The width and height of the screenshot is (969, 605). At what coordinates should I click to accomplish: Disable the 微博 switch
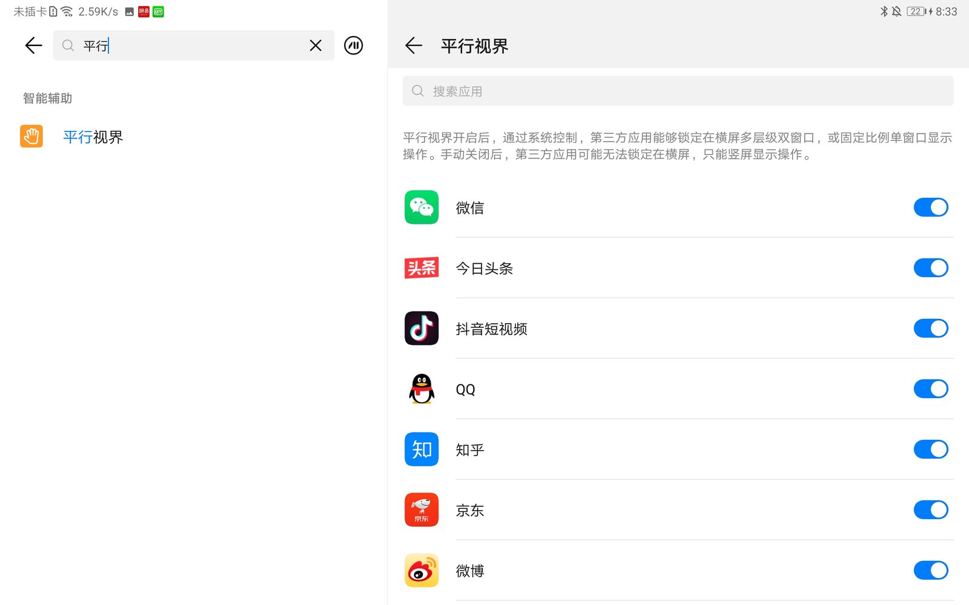931,571
